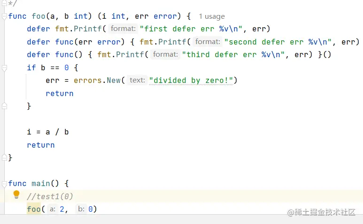Click the 'b:' parameter hint in foo call
Viewport: 363px width, 224px height.
(81, 209)
